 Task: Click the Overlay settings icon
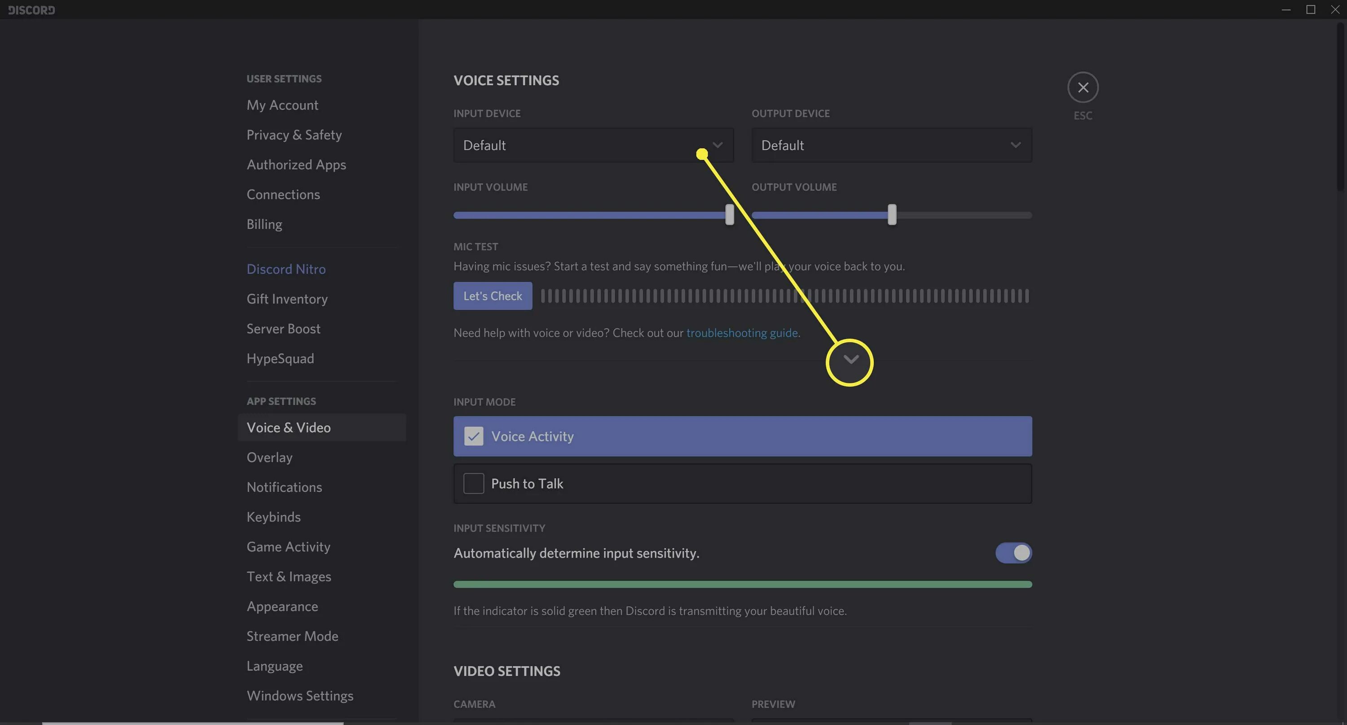tap(269, 456)
